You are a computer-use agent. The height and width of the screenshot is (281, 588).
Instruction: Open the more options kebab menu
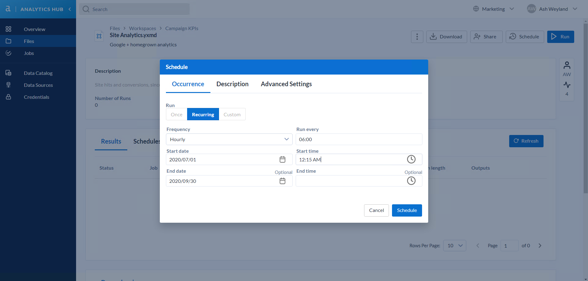pyautogui.click(x=417, y=37)
